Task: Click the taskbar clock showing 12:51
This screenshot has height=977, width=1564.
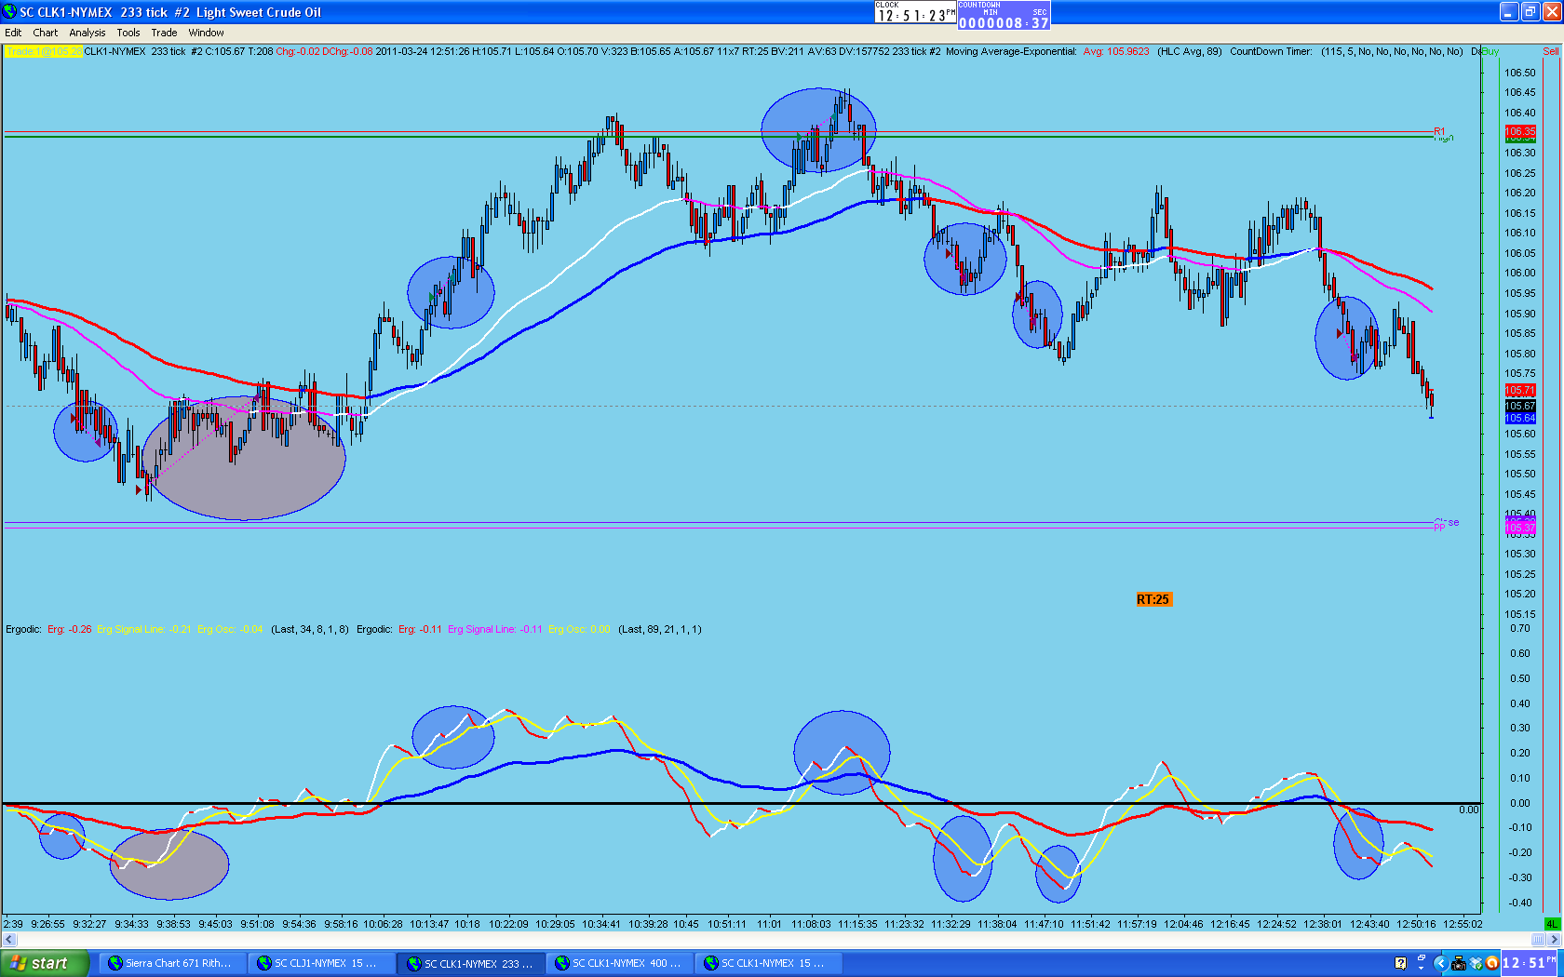Action: click(x=1530, y=963)
